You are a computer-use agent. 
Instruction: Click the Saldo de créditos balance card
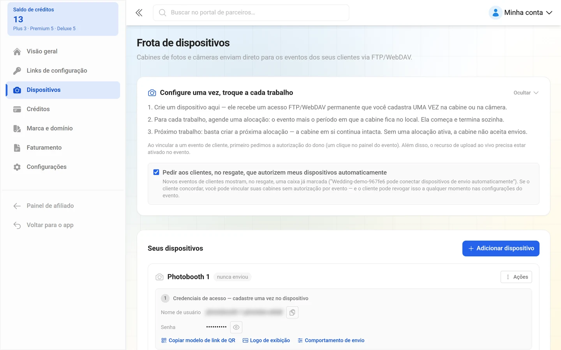click(63, 19)
